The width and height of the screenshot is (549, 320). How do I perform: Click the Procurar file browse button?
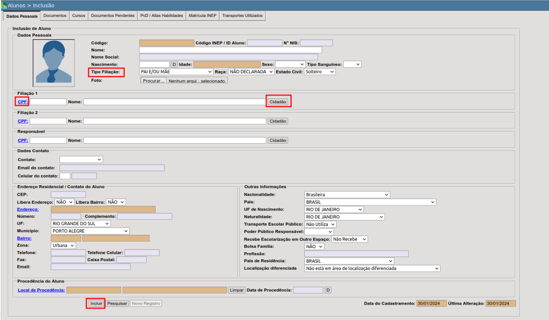(154, 81)
